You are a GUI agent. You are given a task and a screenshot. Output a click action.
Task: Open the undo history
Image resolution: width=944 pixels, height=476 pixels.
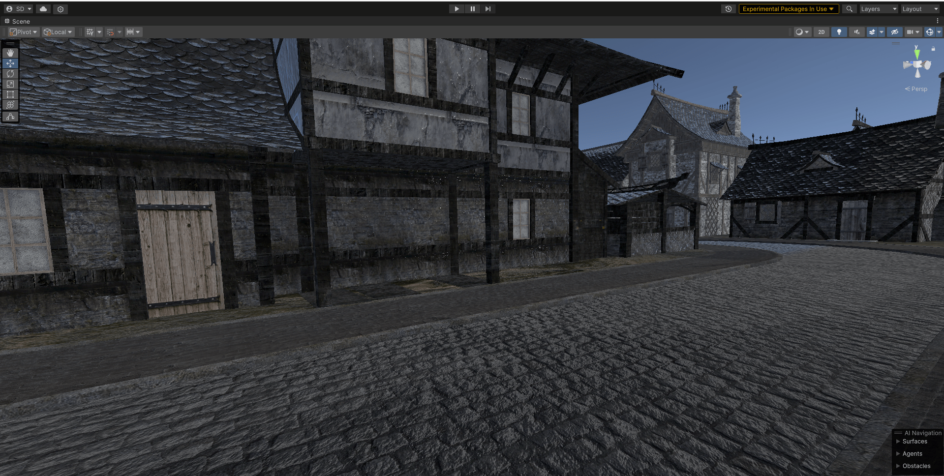(729, 9)
